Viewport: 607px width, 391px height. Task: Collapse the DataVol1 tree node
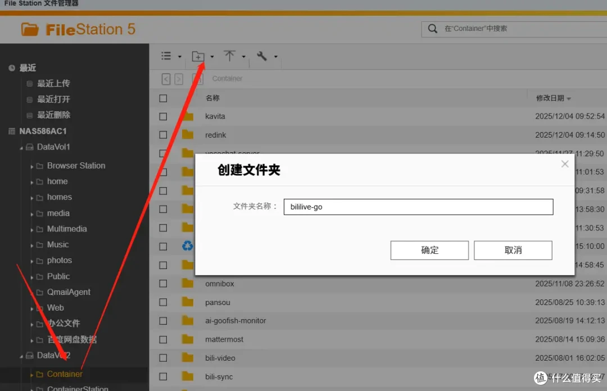click(21, 148)
